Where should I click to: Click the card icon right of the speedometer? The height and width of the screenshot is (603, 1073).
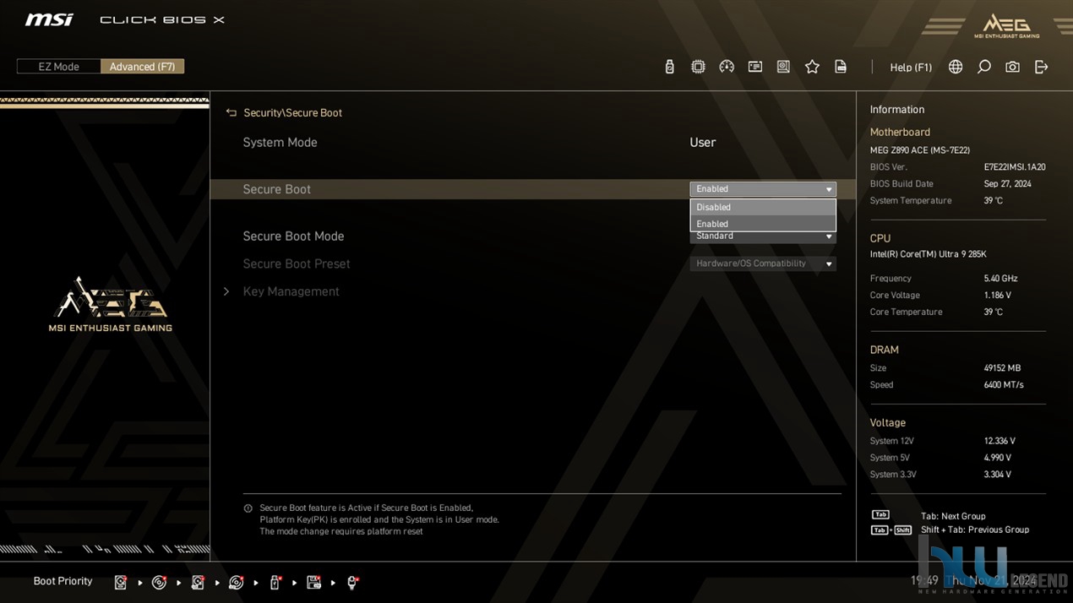coord(755,67)
